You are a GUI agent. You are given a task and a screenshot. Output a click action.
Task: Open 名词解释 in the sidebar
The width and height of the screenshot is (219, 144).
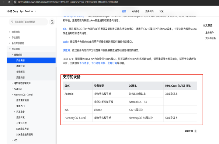[20, 72]
